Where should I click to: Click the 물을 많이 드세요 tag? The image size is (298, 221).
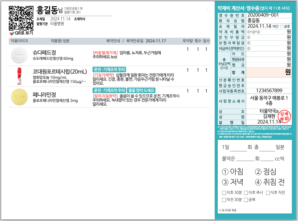point(141,91)
